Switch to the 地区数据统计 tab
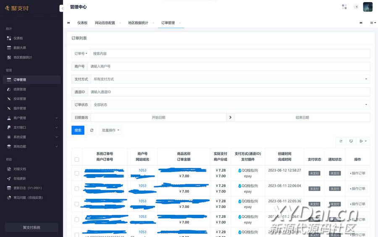This screenshot has height=237, width=378. 138,23
